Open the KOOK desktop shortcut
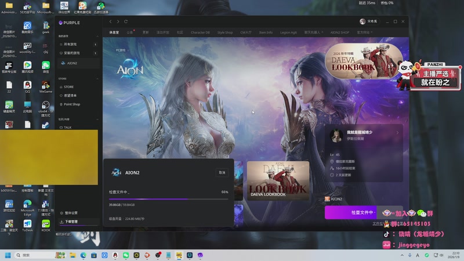Viewport: 464px width, 261px height. click(46, 226)
